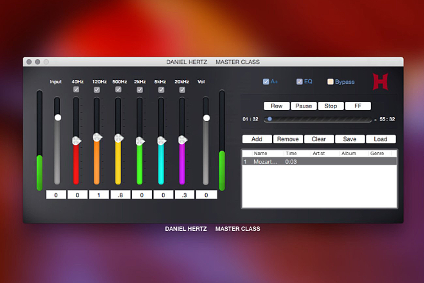Click the playback position slider knob
424x283 pixels.
[x=270, y=119]
